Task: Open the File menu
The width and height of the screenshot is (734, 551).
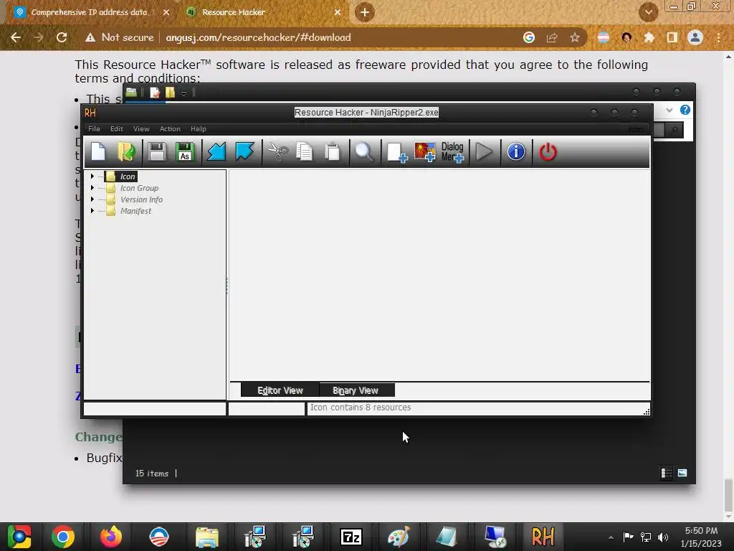Action: coord(94,129)
